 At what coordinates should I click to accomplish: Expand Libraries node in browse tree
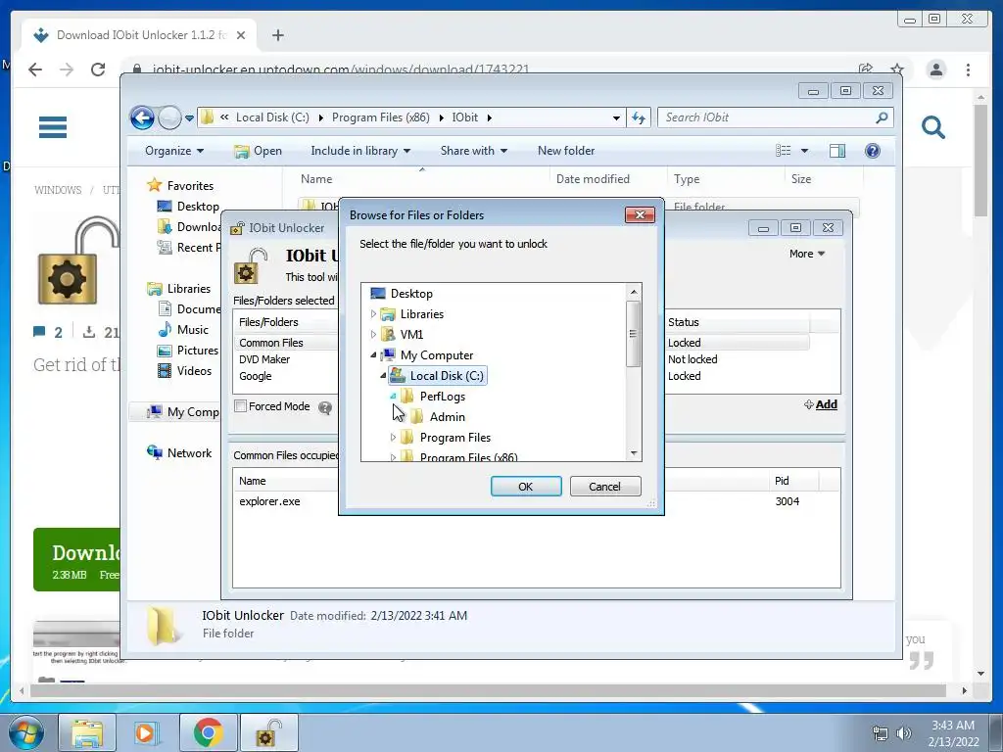[373, 314]
